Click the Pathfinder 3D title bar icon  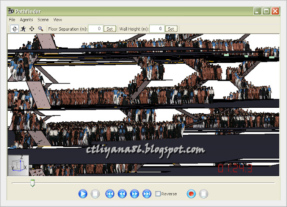[x=11, y=11]
